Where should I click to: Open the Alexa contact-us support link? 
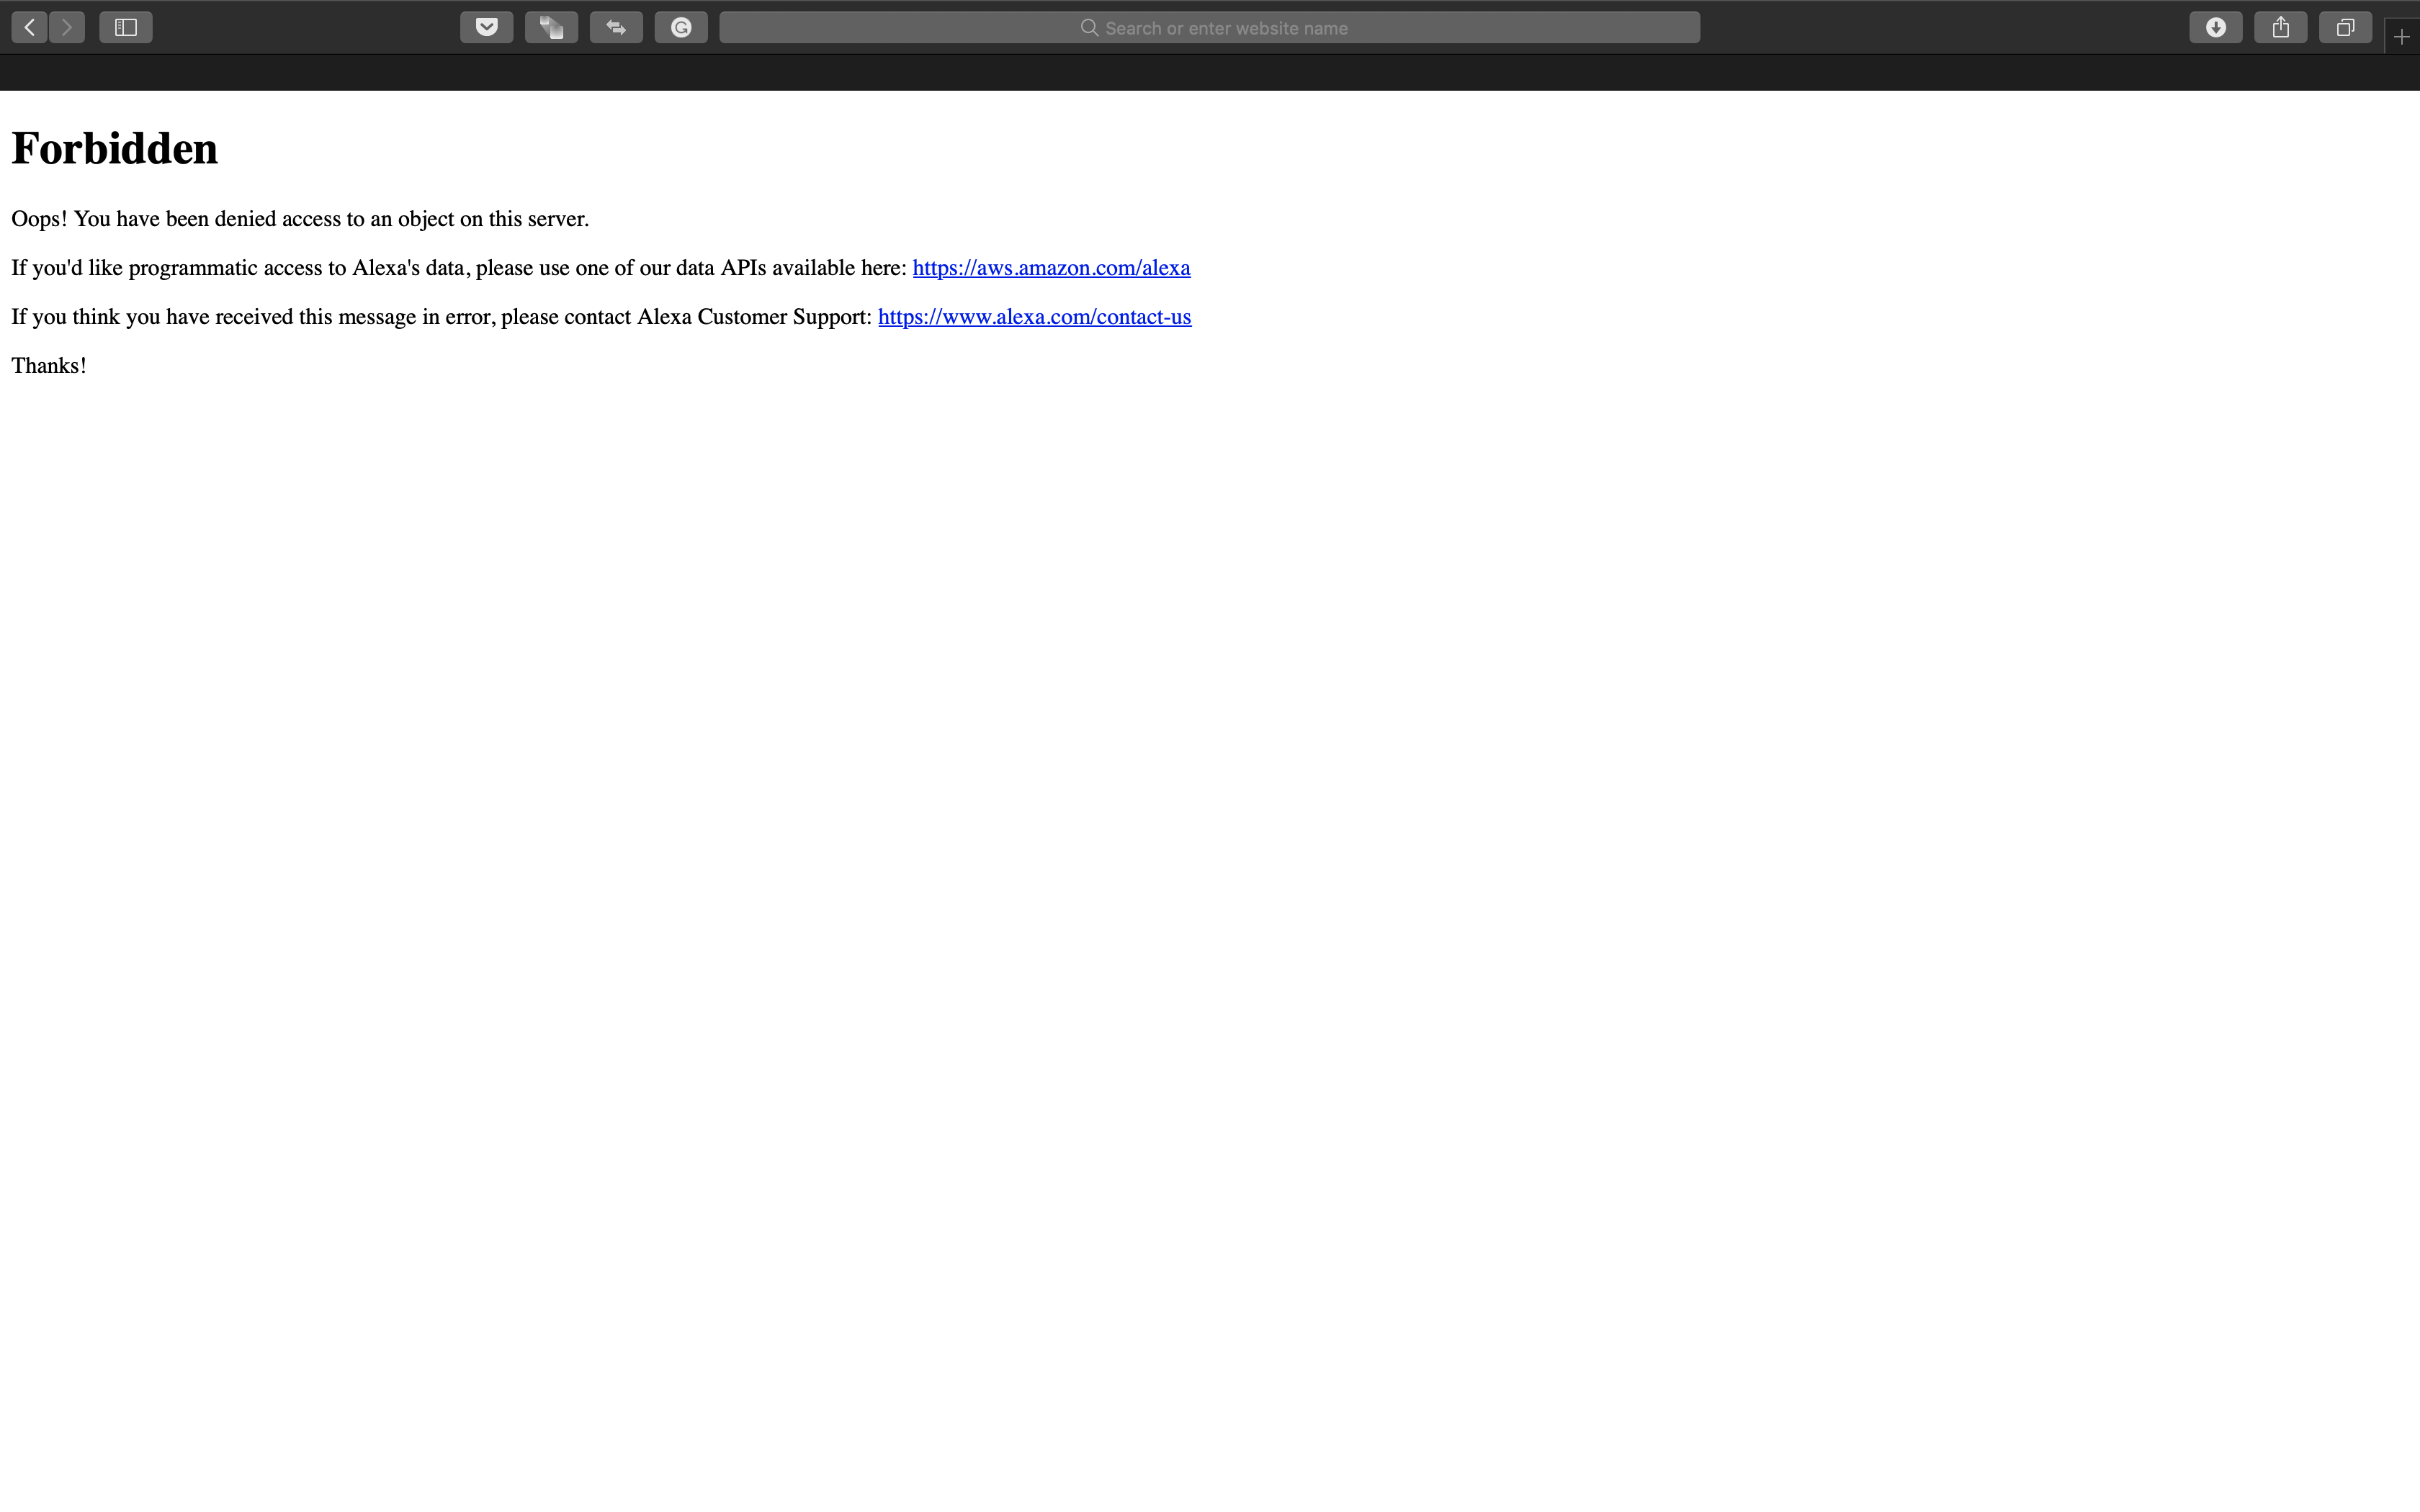1034,316
